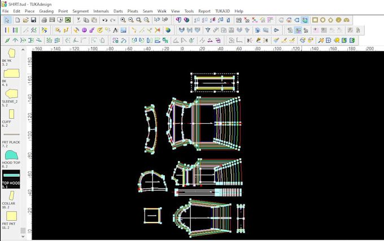Screen dimensions: 384x241
Task: Click the Zoom In magnifier icon
Action: [x=123, y=20]
